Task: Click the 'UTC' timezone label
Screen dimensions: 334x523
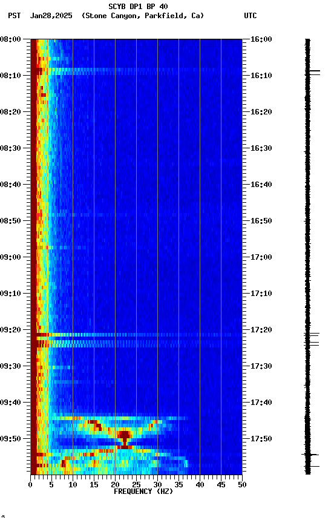Action: (x=250, y=16)
